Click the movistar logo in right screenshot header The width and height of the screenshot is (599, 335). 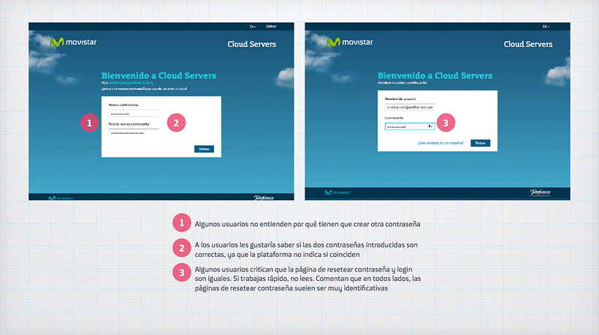coord(350,42)
